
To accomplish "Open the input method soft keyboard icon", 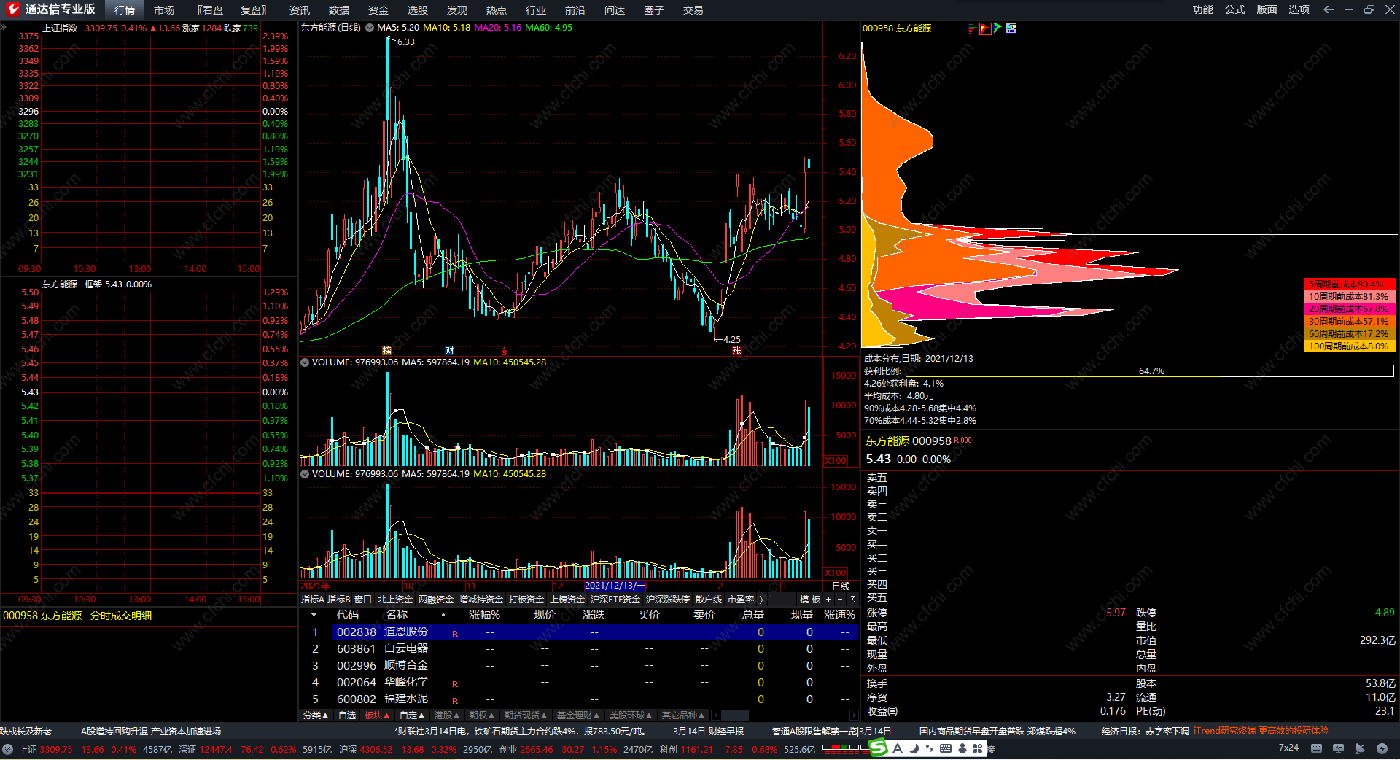I will click(946, 748).
